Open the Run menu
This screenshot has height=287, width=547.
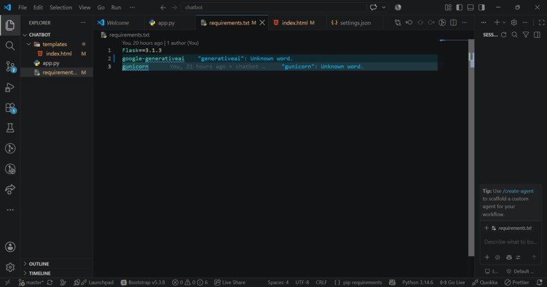pos(116,7)
